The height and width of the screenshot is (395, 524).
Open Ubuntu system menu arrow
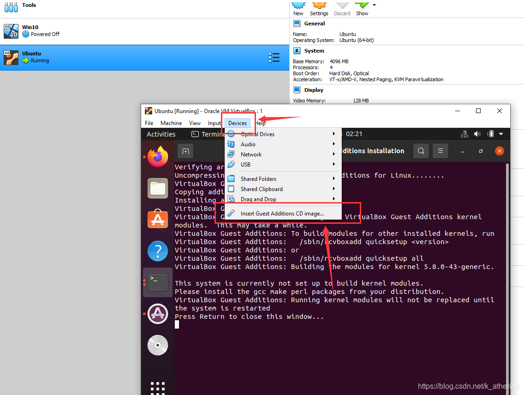(x=501, y=134)
